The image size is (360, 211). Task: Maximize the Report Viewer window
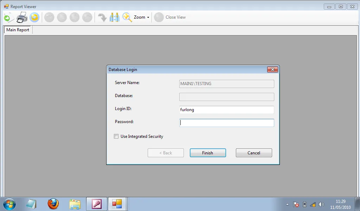point(341,7)
